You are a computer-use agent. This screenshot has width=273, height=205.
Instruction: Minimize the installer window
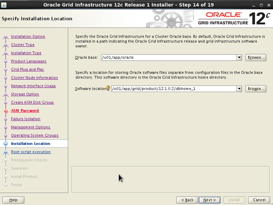254,5
